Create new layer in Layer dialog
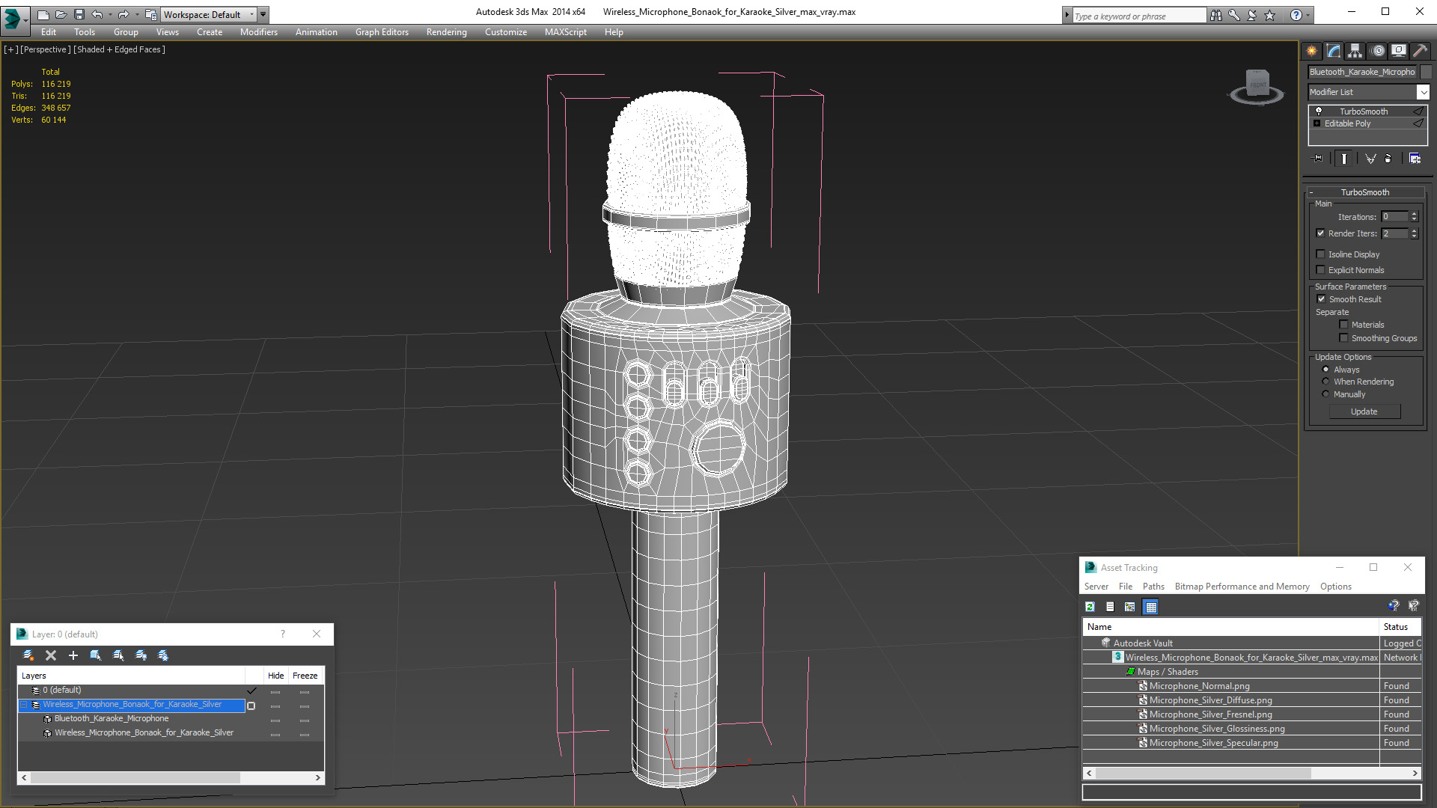Viewport: 1437px width, 808px height. point(28,655)
